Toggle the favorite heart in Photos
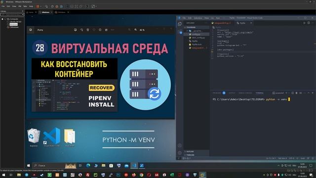 (94, 30)
